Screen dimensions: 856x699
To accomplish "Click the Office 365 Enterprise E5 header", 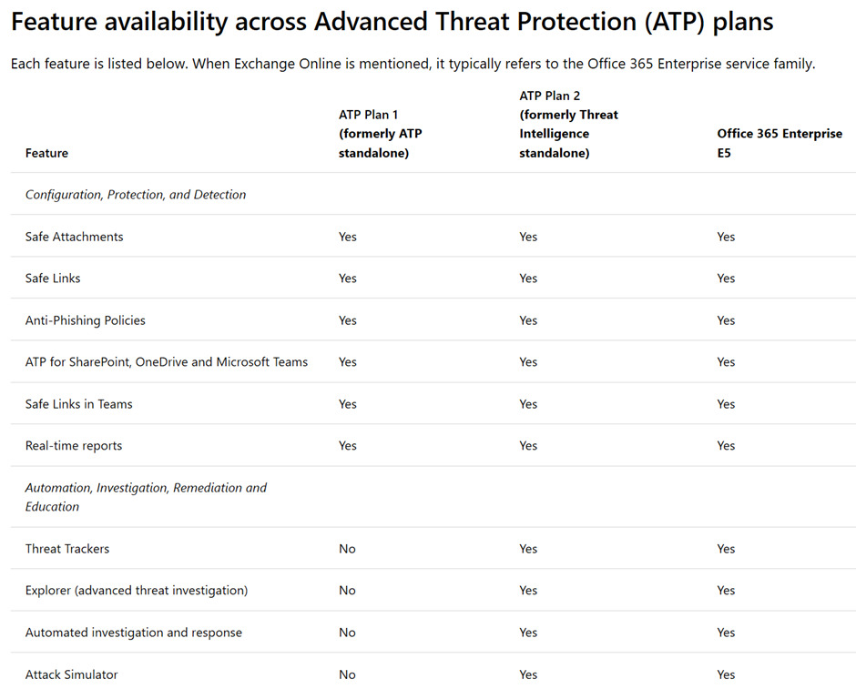I will pyautogui.click(x=780, y=143).
